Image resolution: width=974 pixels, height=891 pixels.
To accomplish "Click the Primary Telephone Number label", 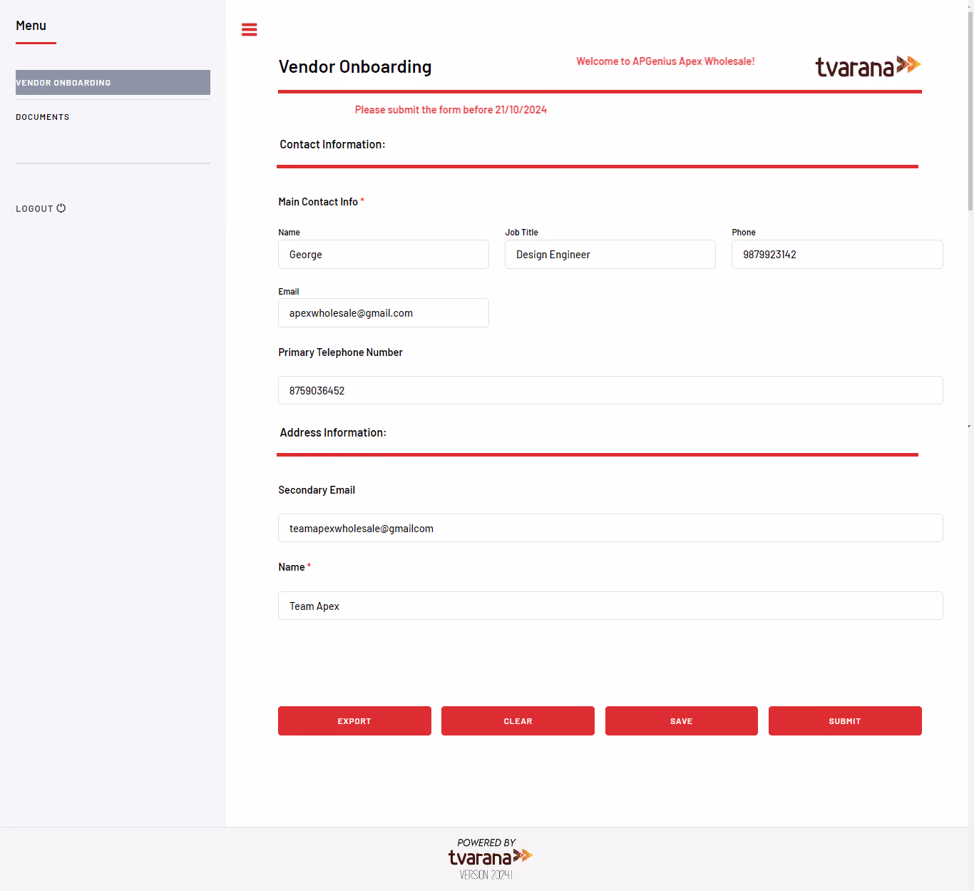I will (x=340, y=352).
